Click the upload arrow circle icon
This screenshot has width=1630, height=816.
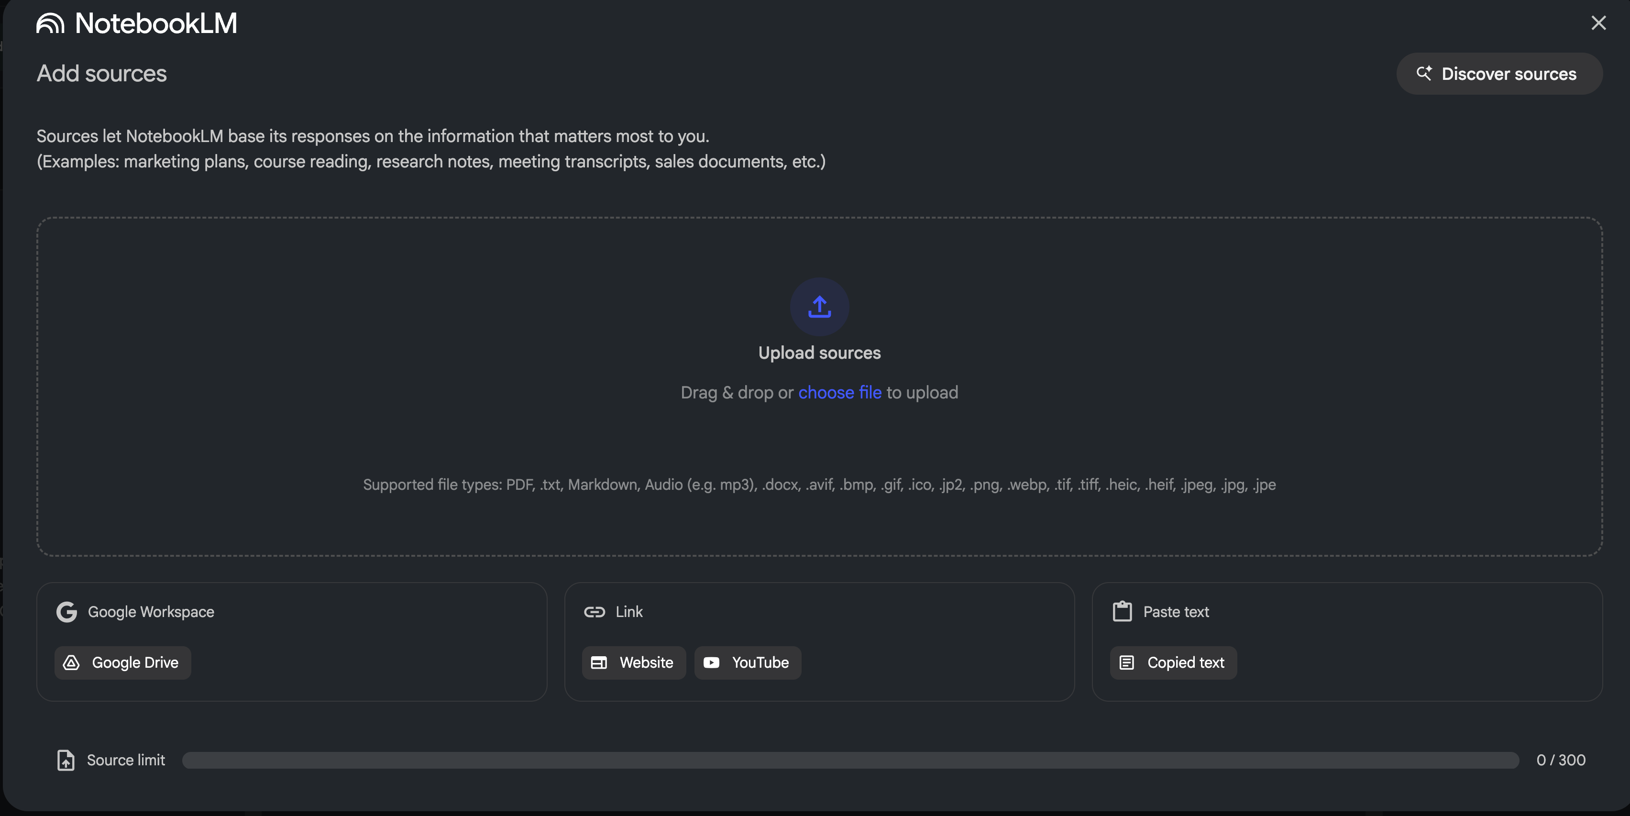click(819, 307)
